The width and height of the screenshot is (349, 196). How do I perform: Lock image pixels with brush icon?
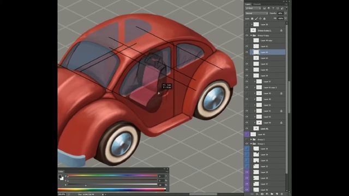[x=256, y=19]
